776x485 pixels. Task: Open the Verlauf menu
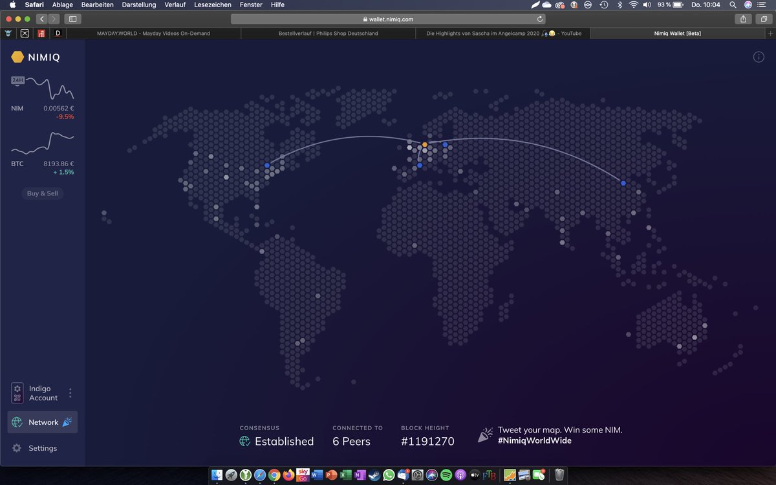pos(175,5)
